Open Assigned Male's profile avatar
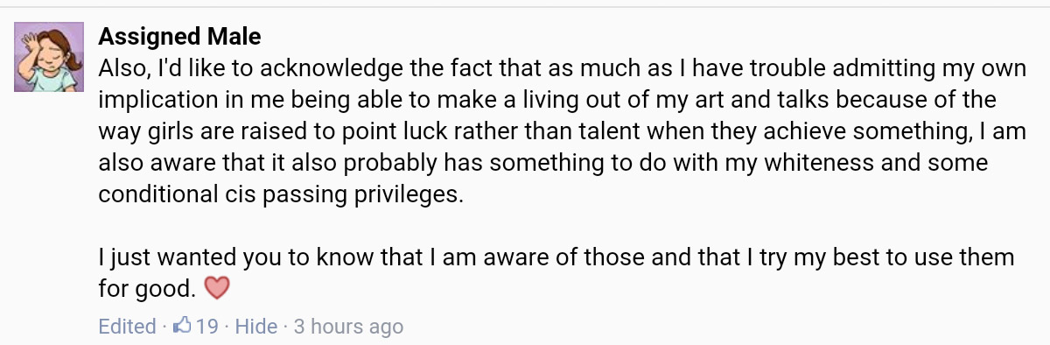The image size is (1050, 345). [49, 57]
